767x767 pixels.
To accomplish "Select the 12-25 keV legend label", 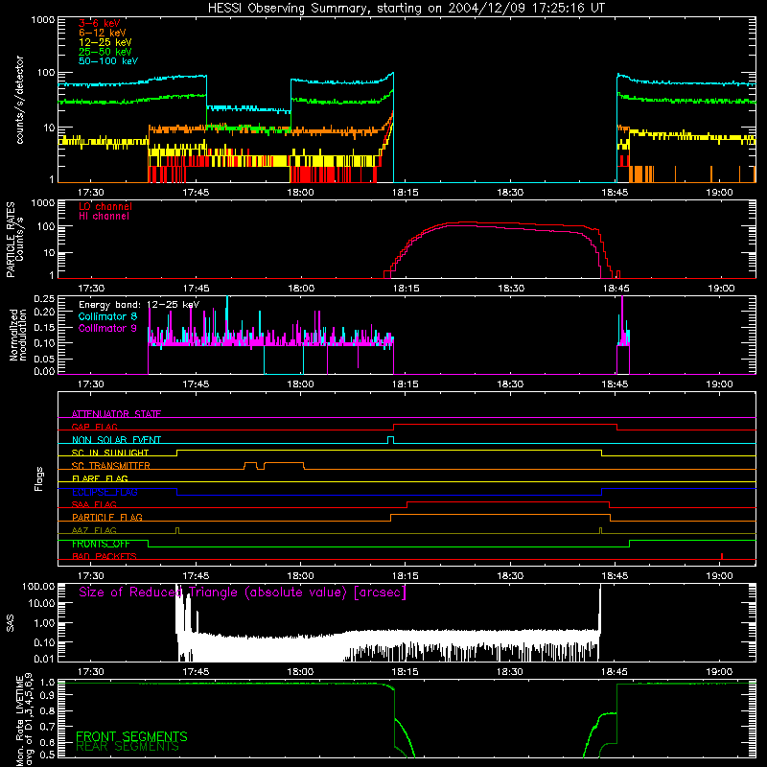I will tap(105, 42).
